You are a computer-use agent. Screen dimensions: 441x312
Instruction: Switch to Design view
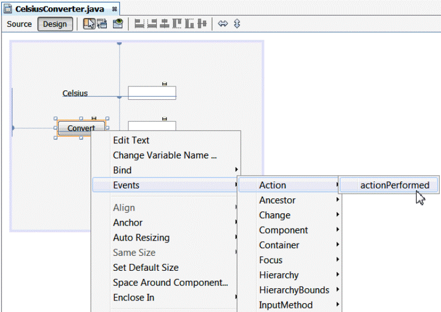[55, 24]
